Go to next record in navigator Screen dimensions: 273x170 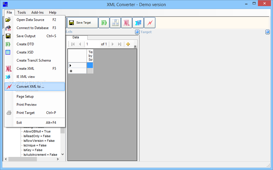pyautogui.click(x=112, y=44)
